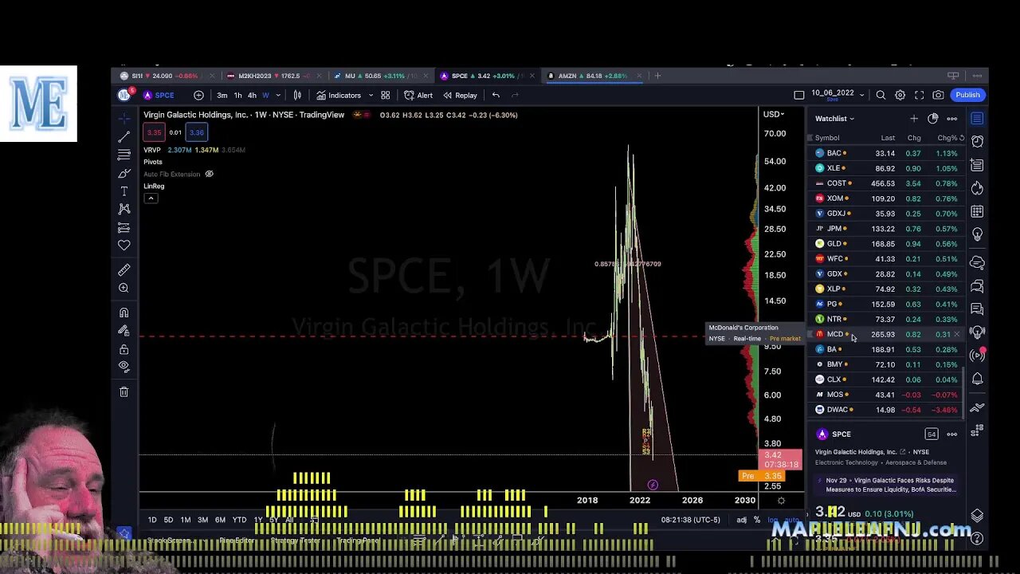This screenshot has height=574, width=1020.
Task: Select COST row in the watchlist
Action: pyautogui.click(x=886, y=183)
